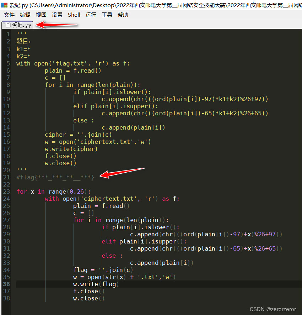
Task: Click the application icon in title bar
Action: point(4,5)
